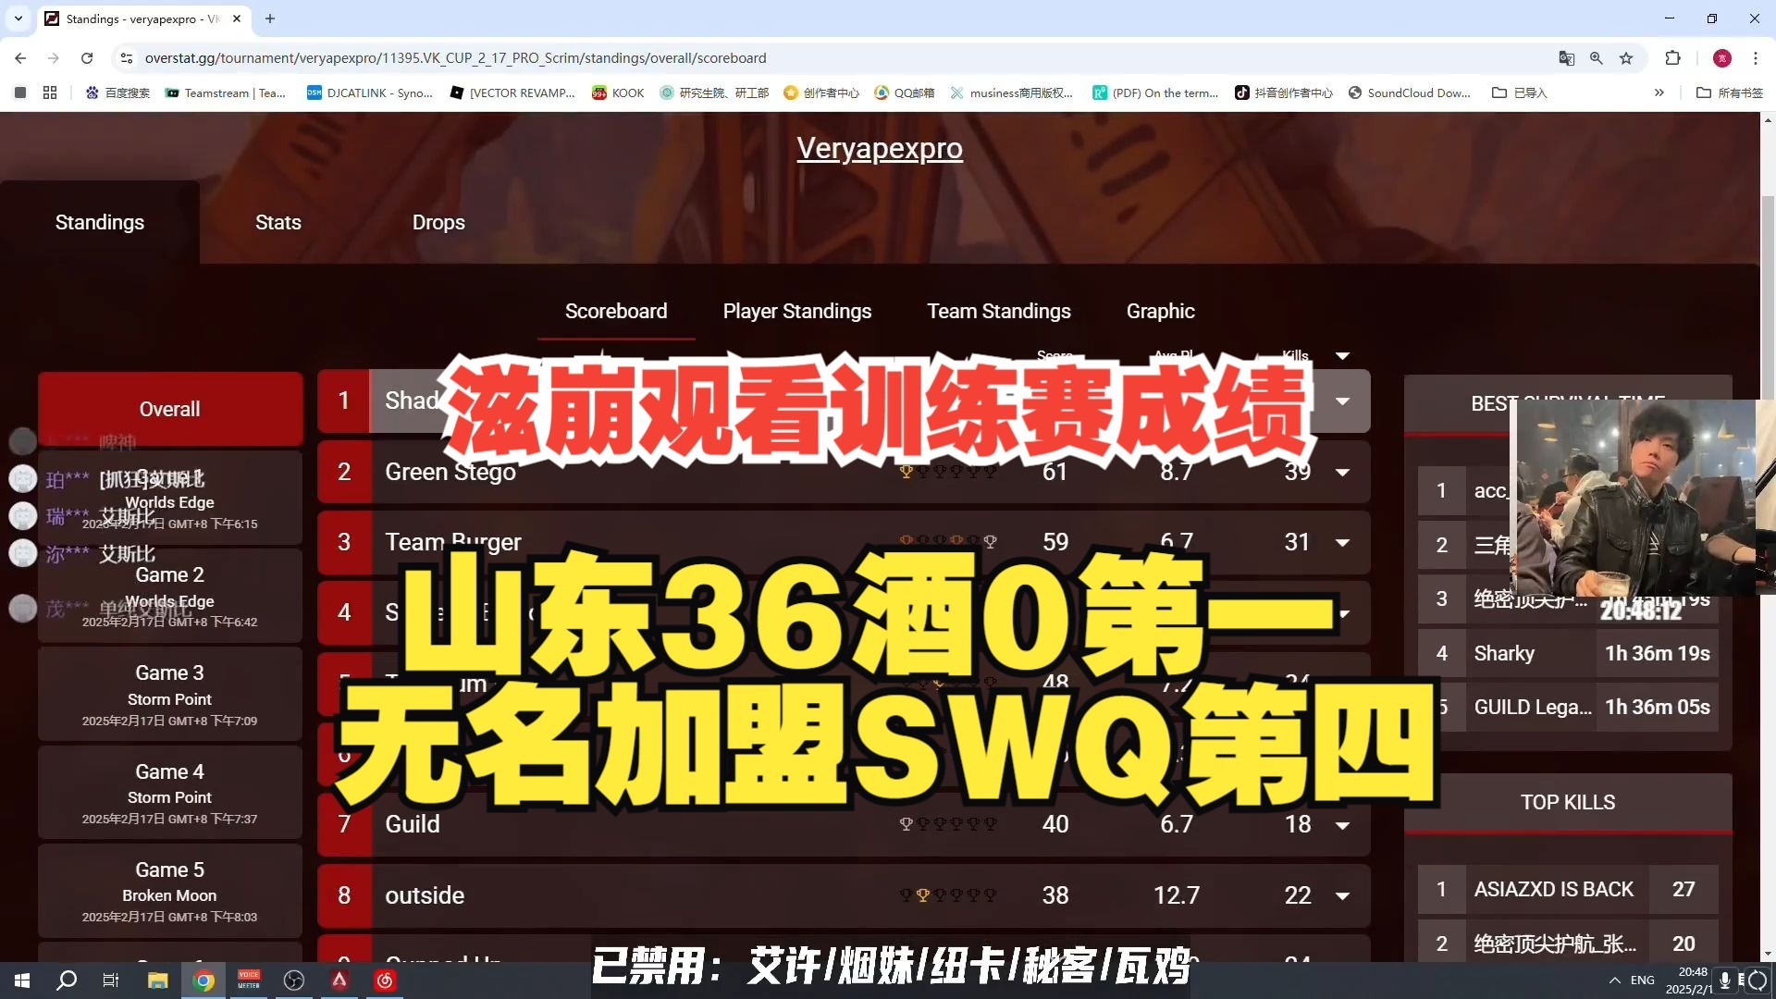
Task: Open the Veryapexpro title link
Action: tap(880, 148)
